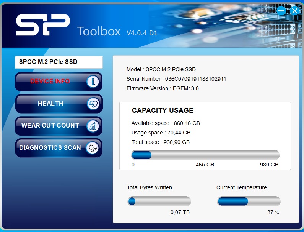
Task: Click the Total Bytes Written label
Action: coord(150,187)
